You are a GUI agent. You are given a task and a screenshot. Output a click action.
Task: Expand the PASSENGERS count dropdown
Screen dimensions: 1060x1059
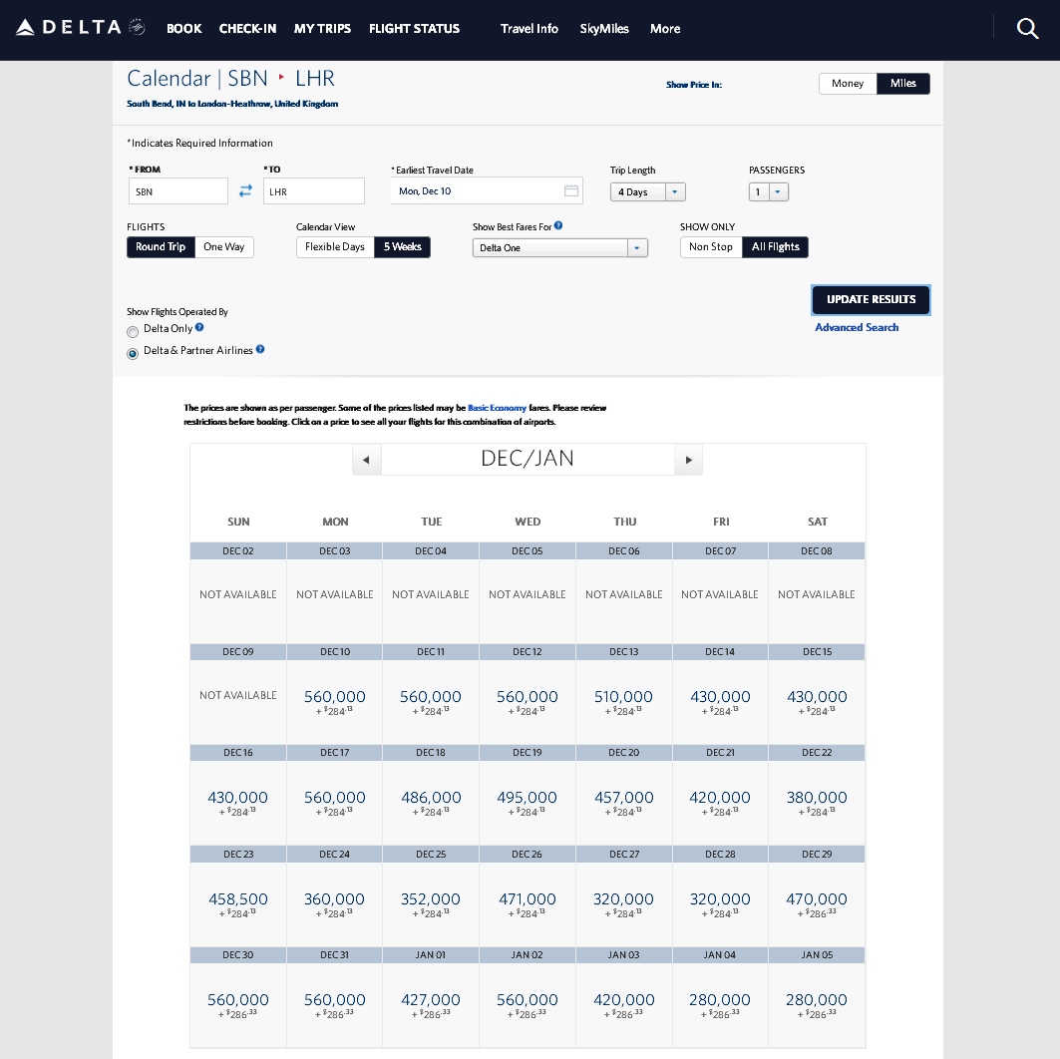click(777, 191)
